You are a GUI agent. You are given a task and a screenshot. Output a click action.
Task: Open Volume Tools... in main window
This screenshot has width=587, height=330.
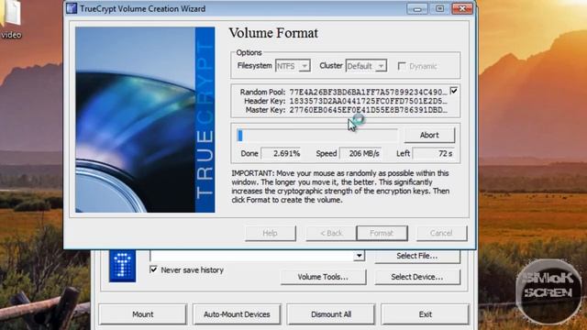click(x=323, y=277)
